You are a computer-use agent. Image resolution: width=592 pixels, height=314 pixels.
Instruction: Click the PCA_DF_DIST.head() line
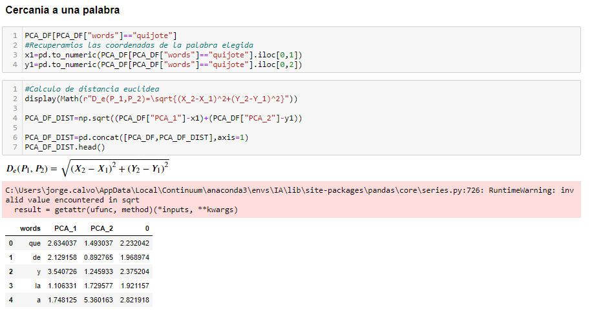click(65, 147)
